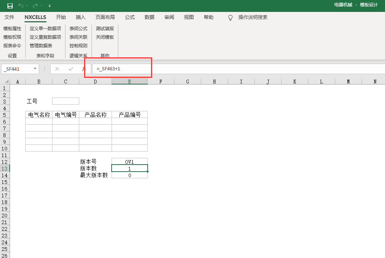Open the Customize Quick Access Toolbar dropdown
Screen dimensions: 385x258
pos(50,6)
